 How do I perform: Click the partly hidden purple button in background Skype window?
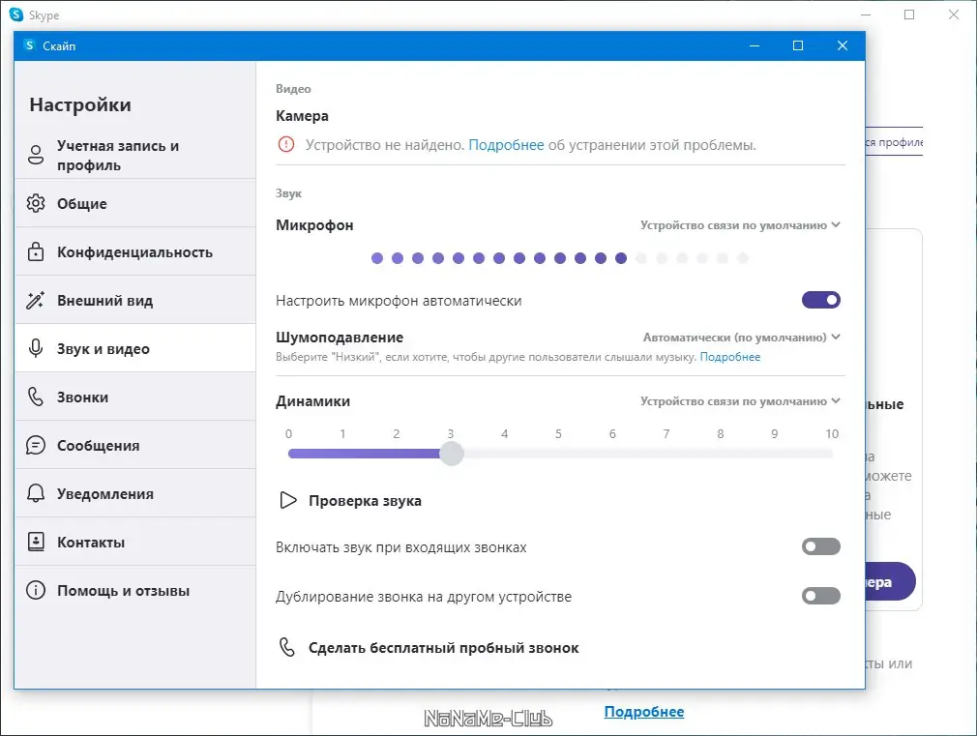point(890,582)
